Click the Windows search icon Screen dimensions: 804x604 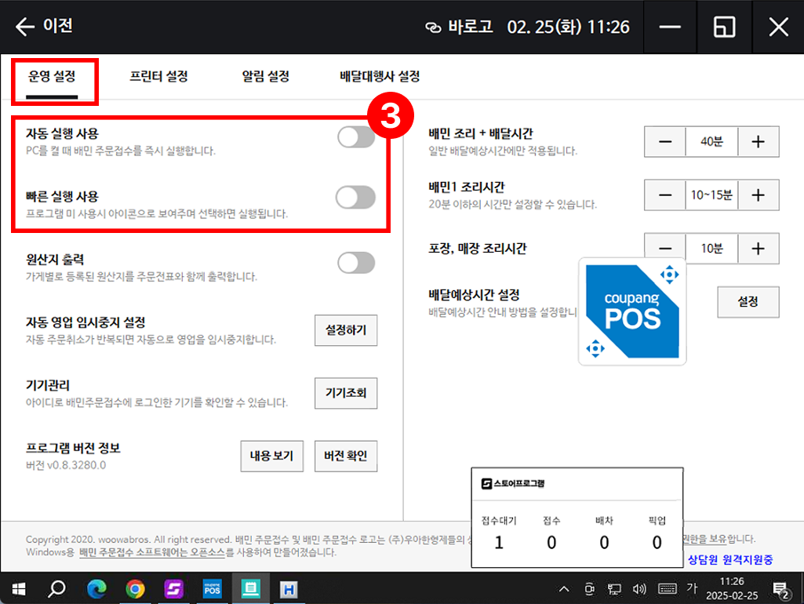57,588
